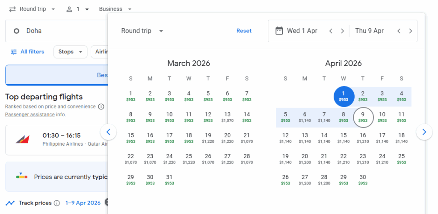Click the calendar icon beside Wed 1 Apr
Image resolution: width=438 pixels, height=214 pixels.
coord(279,31)
